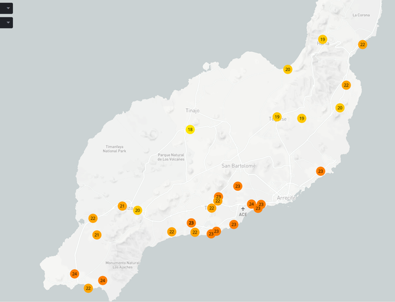Click the westernmost 24 marker in the southwest

74,274
